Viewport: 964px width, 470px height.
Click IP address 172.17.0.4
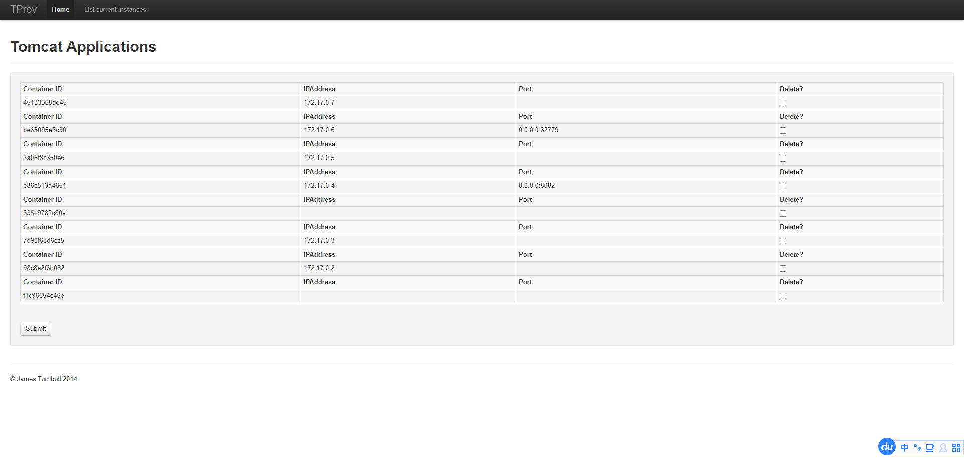(319, 186)
